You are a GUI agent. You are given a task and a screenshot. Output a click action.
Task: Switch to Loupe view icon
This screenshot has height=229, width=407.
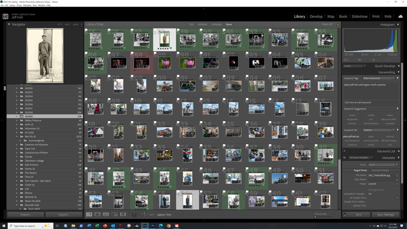pos(97,214)
